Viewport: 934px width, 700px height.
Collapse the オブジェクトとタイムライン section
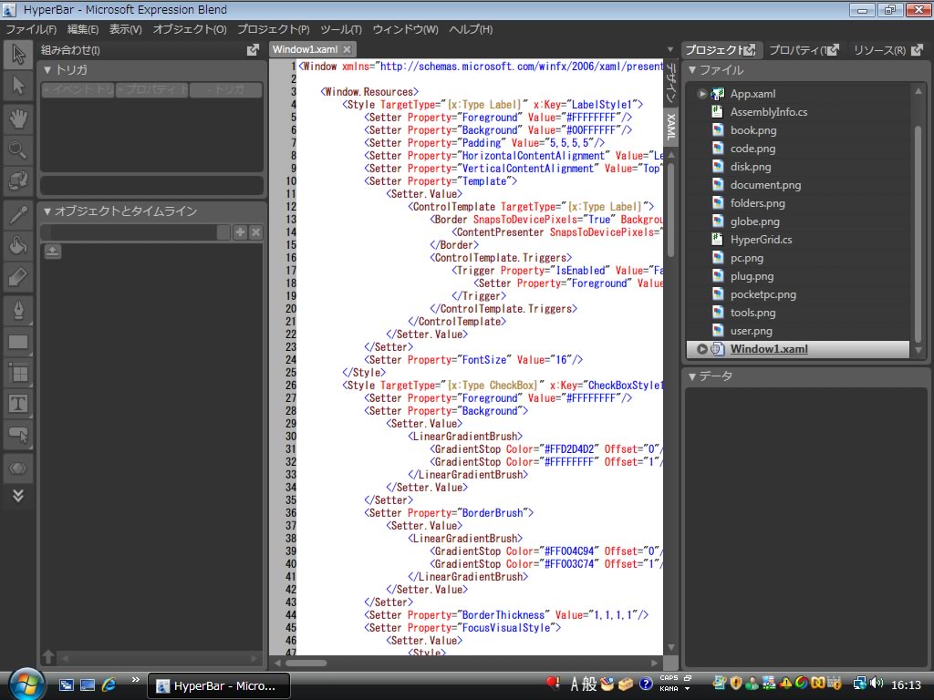click(47, 211)
